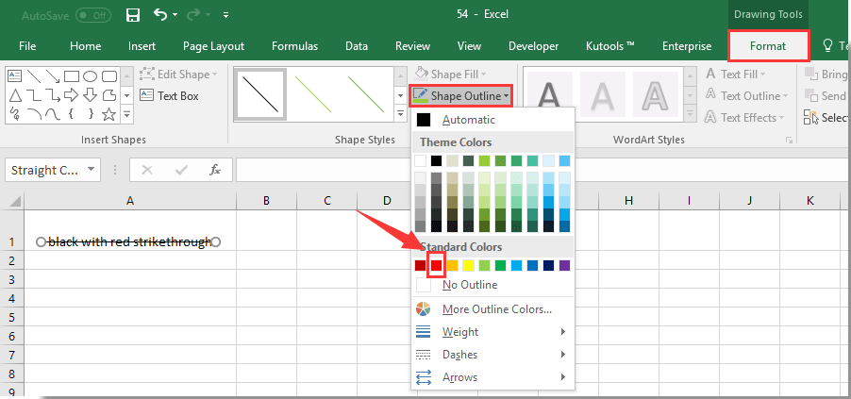
Task: Click column B header
Action: coord(266,200)
